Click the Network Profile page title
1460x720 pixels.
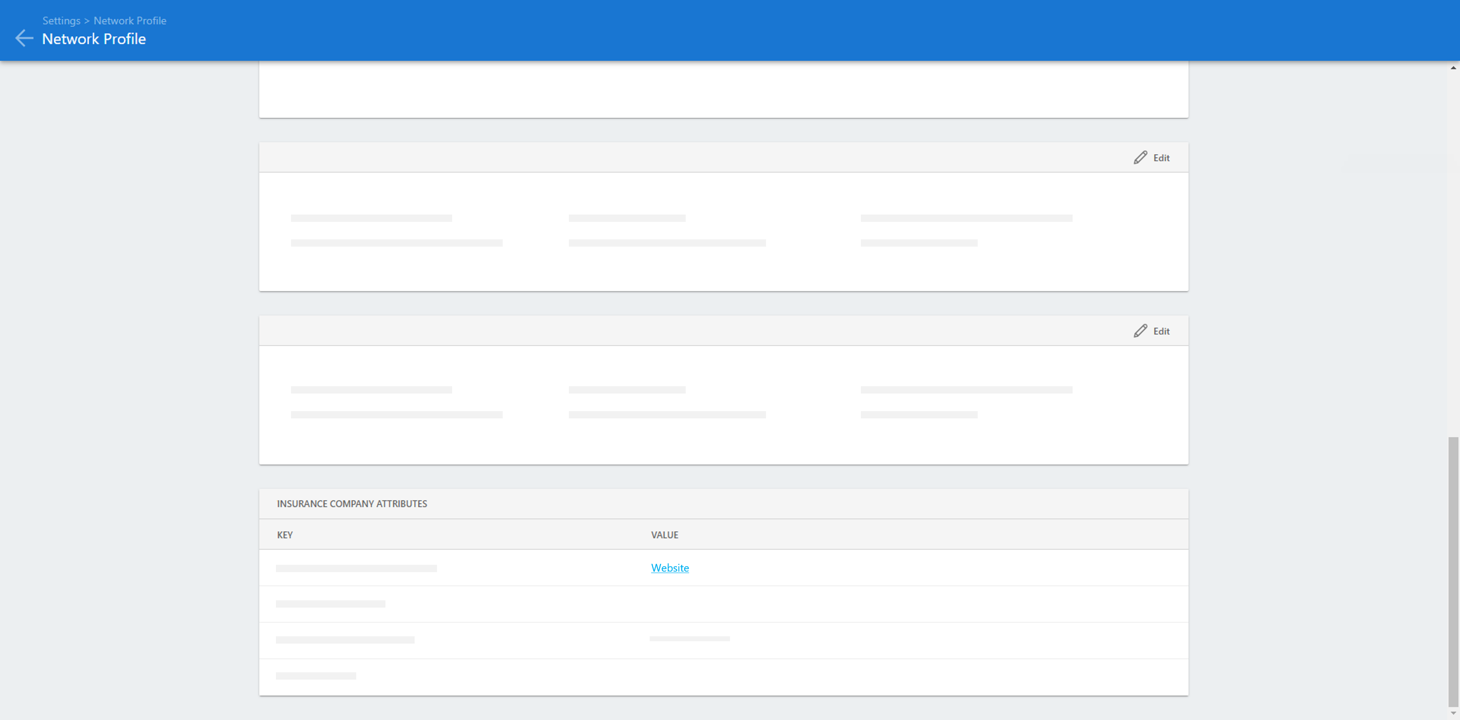click(94, 39)
